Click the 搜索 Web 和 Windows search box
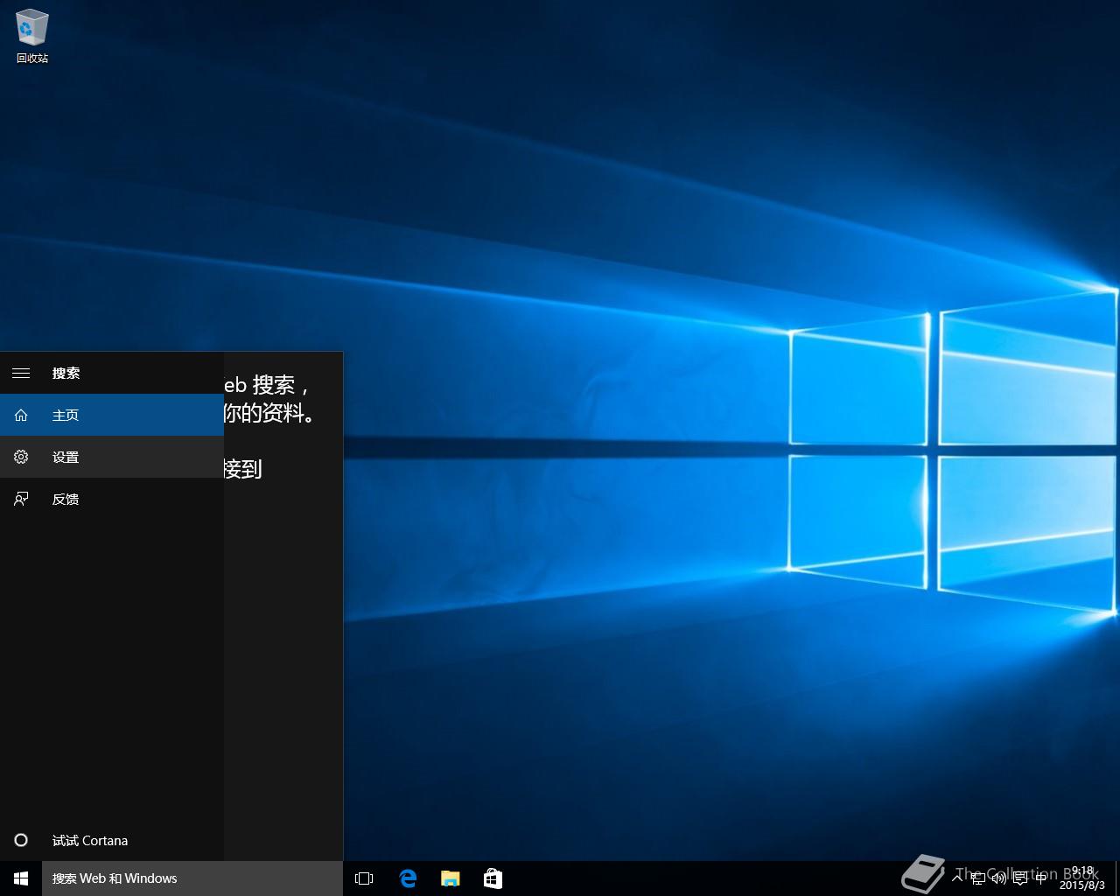The image size is (1120, 896). [x=192, y=878]
